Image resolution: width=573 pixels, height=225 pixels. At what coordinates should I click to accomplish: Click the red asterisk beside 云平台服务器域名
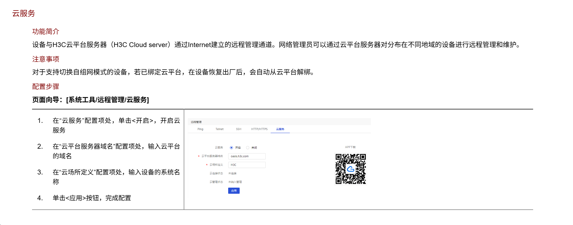point(199,156)
